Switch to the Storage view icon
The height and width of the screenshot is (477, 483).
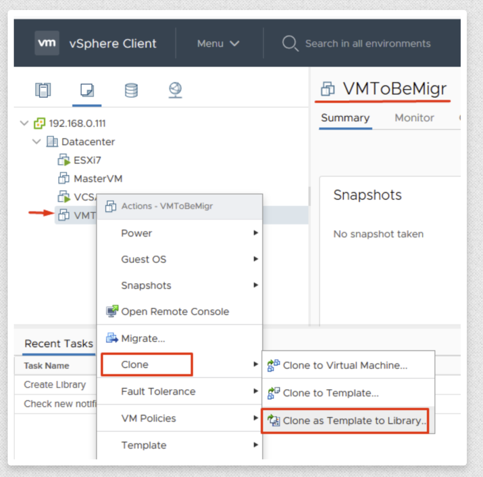pyautogui.click(x=131, y=90)
